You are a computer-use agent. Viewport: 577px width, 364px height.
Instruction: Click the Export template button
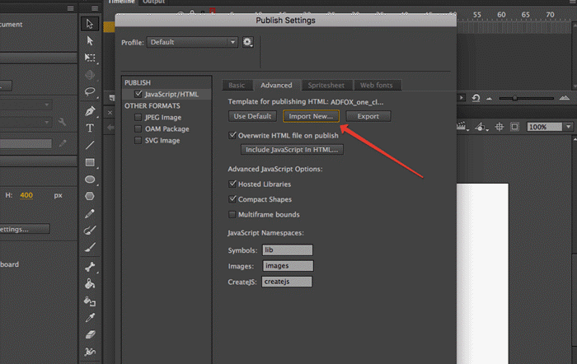click(x=368, y=116)
